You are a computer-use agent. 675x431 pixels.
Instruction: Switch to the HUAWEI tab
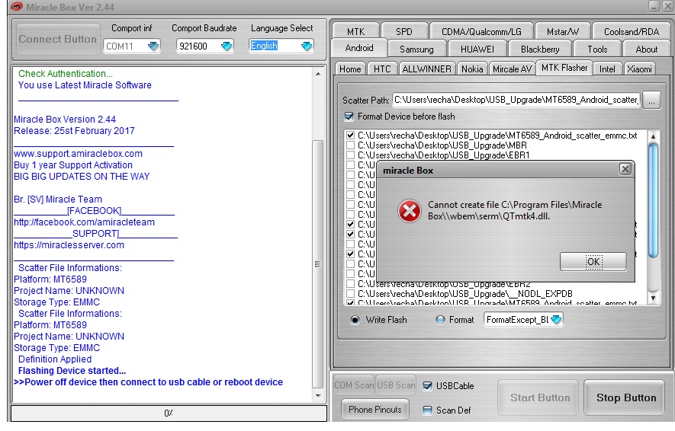coord(477,49)
